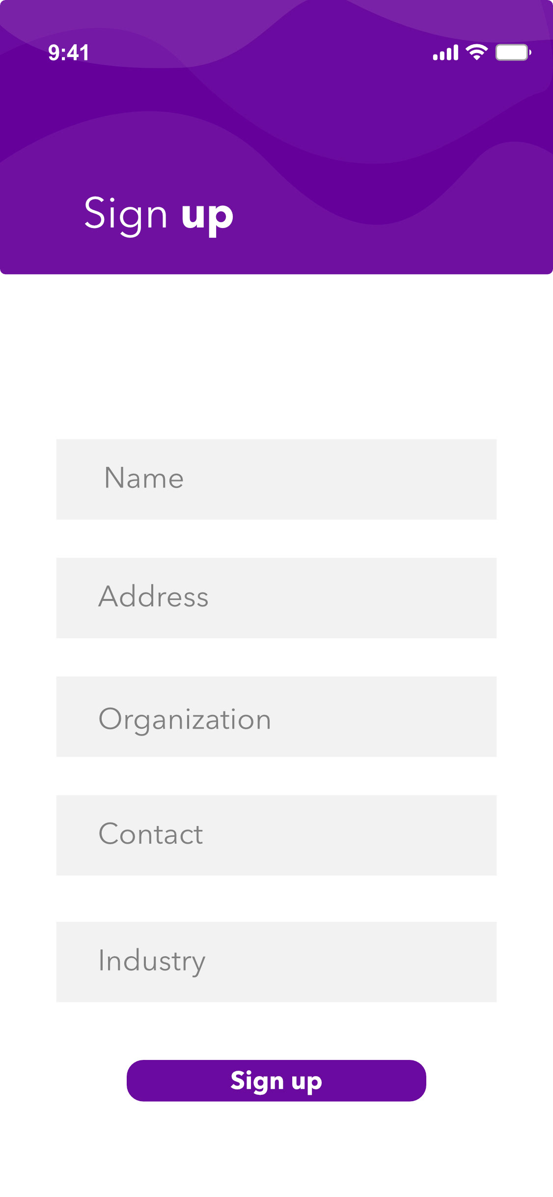The height and width of the screenshot is (1197, 553).
Task: Tap the 9:41 clock in status bar
Action: point(69,53)
